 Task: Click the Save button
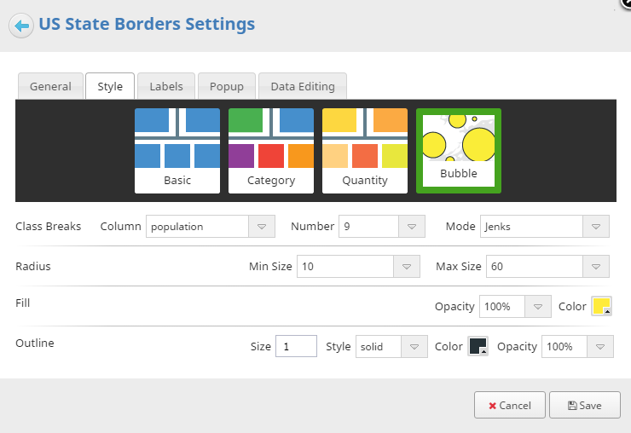pyautogui.click(x=585, y=405)
